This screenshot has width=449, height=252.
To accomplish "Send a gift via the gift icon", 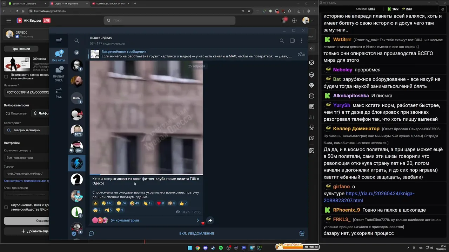I will pos(302,233).
